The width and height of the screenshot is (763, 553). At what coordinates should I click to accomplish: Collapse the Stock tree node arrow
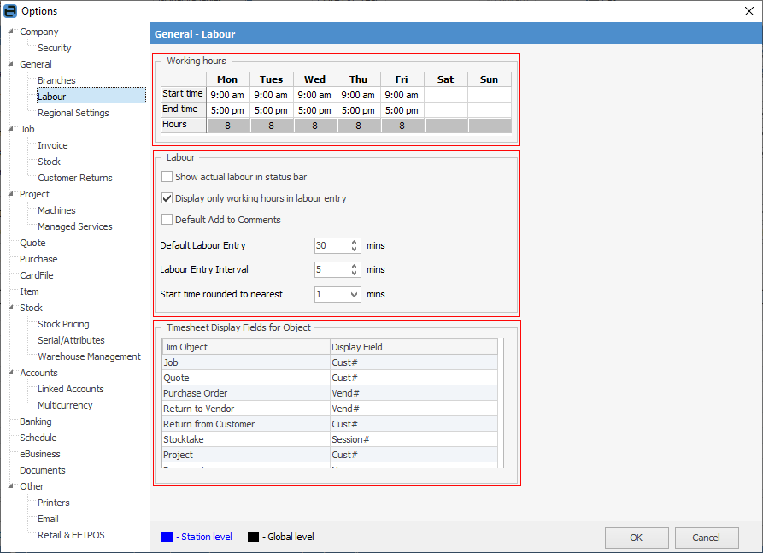click(11, 309)
